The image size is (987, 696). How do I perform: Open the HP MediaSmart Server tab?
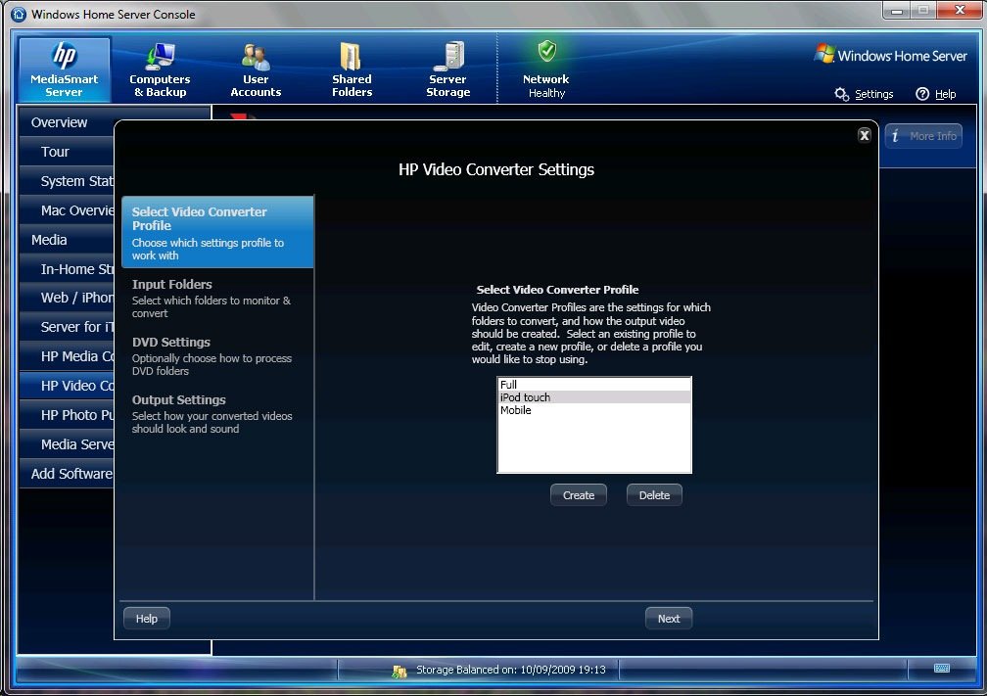[x=65, y=70]
